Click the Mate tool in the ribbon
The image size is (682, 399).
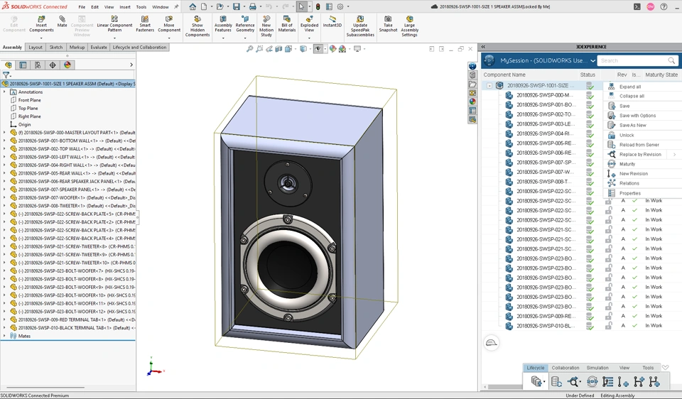click(63, 22)
